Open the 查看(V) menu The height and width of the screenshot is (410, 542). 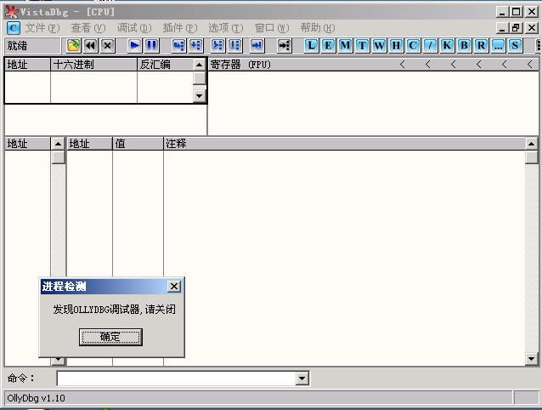tap(88, 28)
